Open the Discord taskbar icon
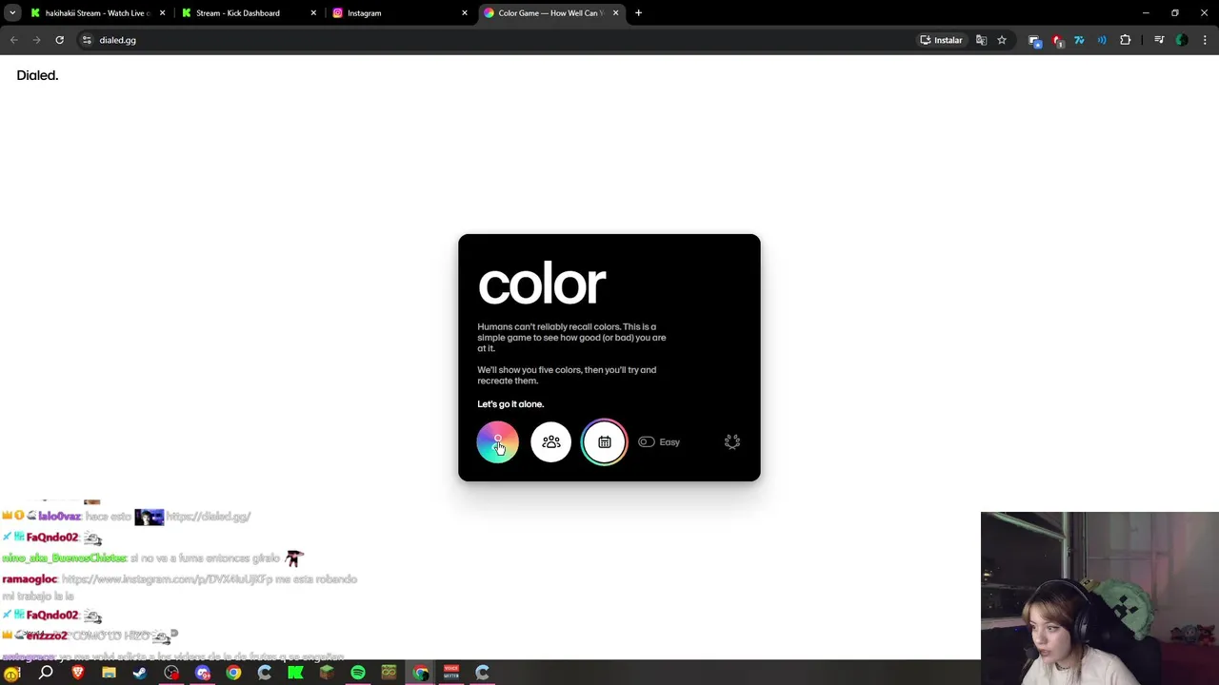Screen dimensions: 1219x685 [202, 674]
